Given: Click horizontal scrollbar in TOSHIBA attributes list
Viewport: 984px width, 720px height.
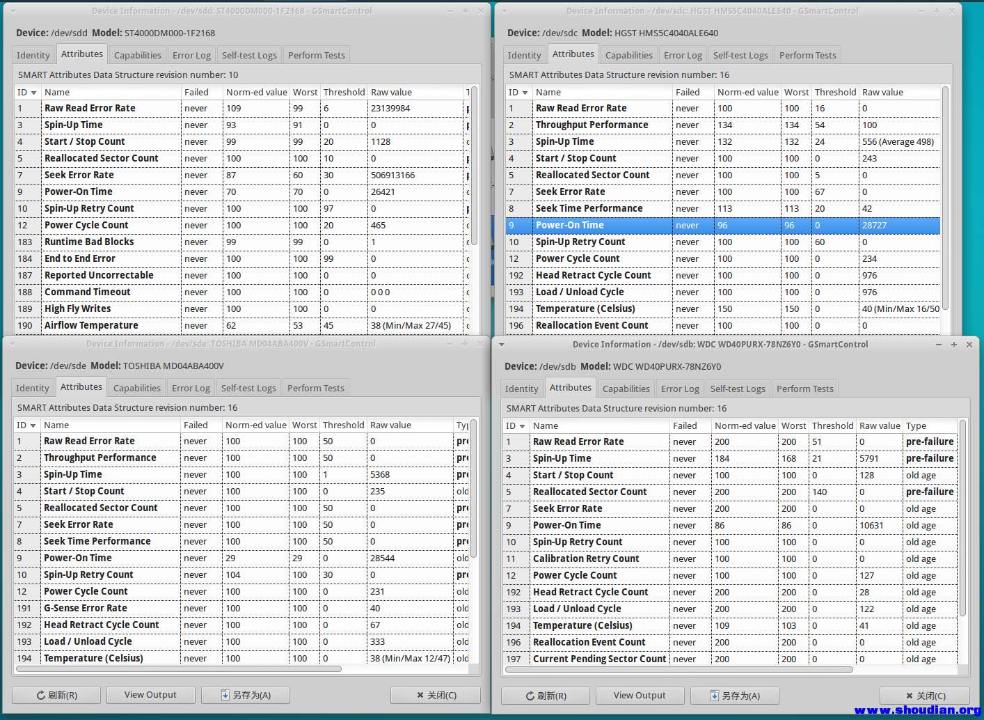Looking at the screenshot, I should (x=178, y=668).
